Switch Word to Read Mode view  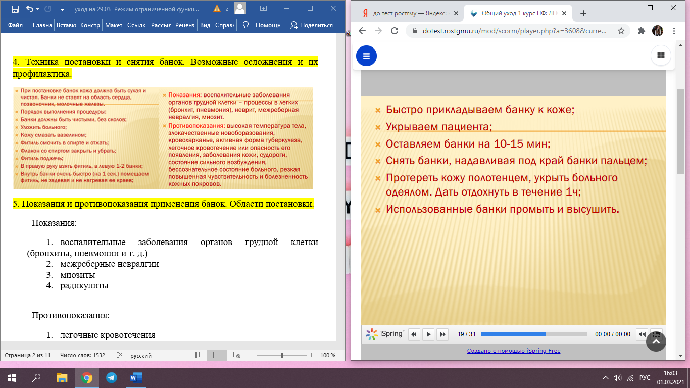pyautogui.click(x=196, y=355)
